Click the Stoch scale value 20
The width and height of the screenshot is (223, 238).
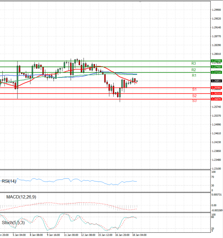(x=213, y=229)
